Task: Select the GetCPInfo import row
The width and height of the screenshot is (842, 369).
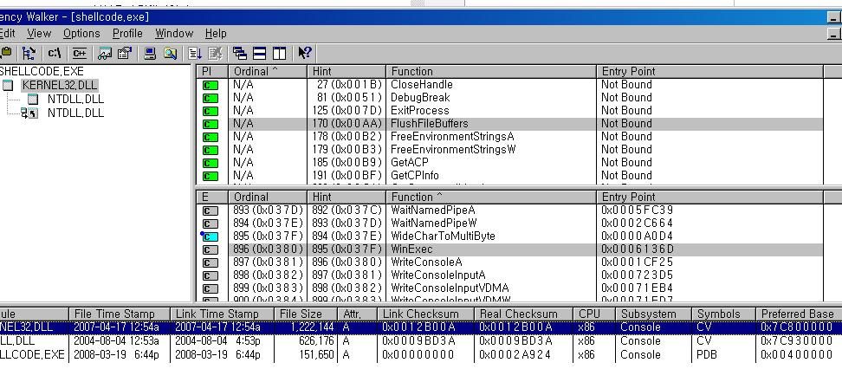Action: [509, 176]
